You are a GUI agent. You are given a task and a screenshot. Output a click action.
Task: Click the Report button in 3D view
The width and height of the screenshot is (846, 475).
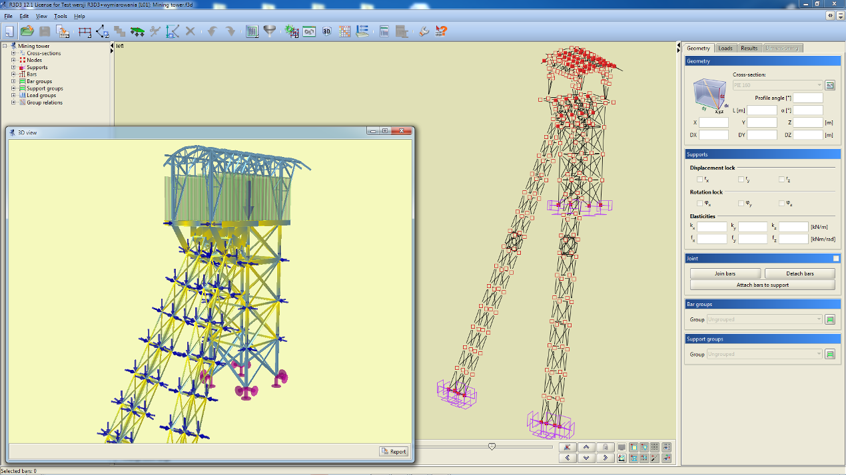pos(394,451)
